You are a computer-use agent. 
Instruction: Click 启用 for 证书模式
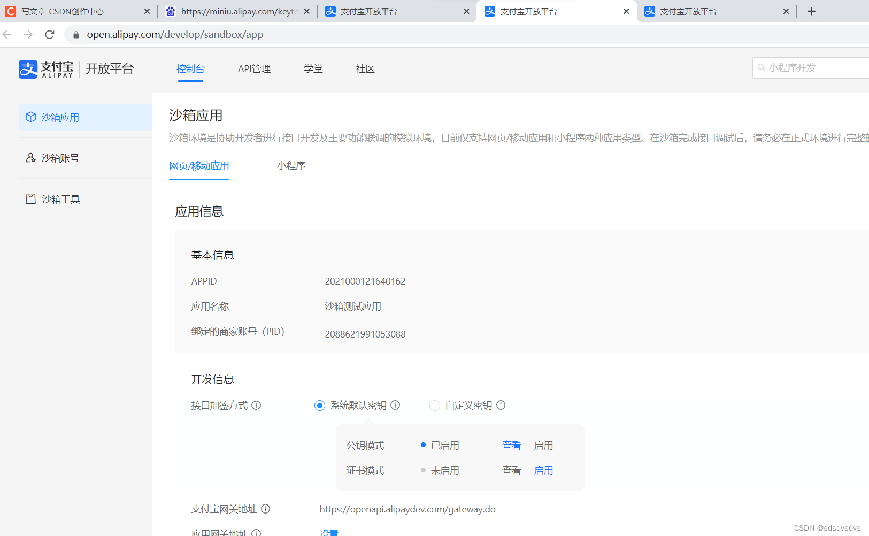543,471
